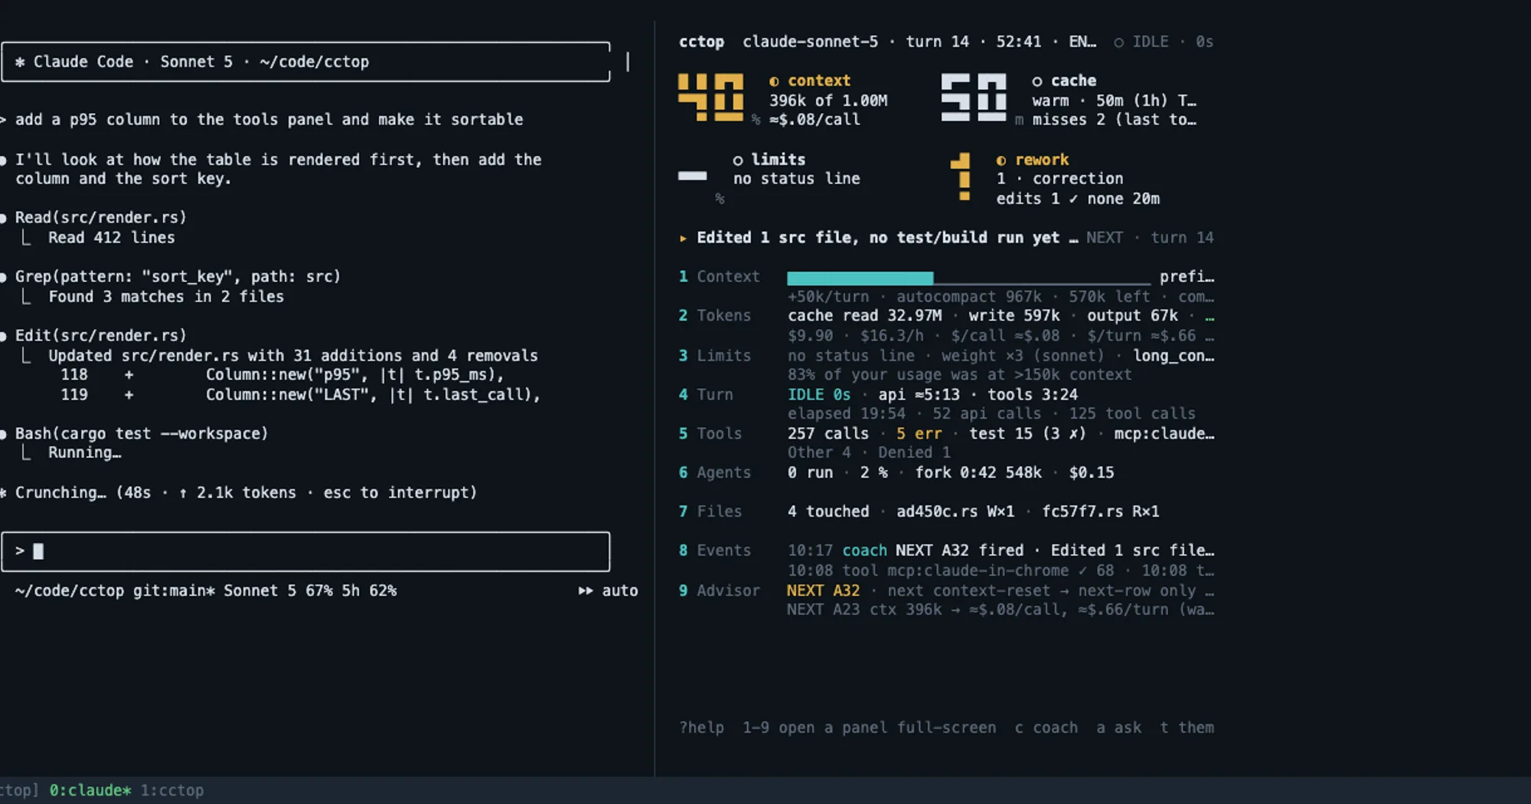Click the ?help shortcut in footer

[701, 727]
